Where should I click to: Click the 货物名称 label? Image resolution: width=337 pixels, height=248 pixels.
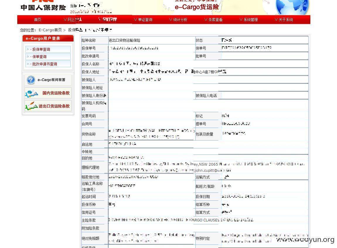coord(89,134)
